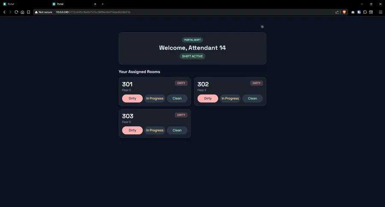Screen dimensions: 385x207
Task: Mark room 303 as Dirty
Action: 132,130
